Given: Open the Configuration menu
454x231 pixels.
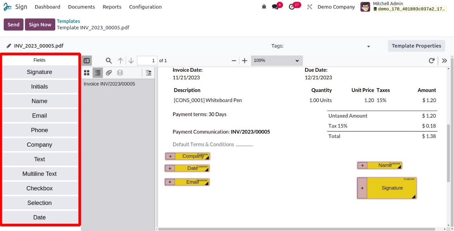Looking at the screenshot, I should (x=145, y=7).
